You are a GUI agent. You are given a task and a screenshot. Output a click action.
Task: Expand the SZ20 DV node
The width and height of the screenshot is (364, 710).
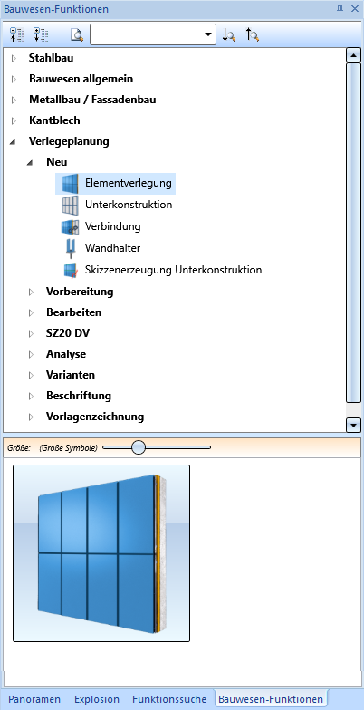click(31, 333)
